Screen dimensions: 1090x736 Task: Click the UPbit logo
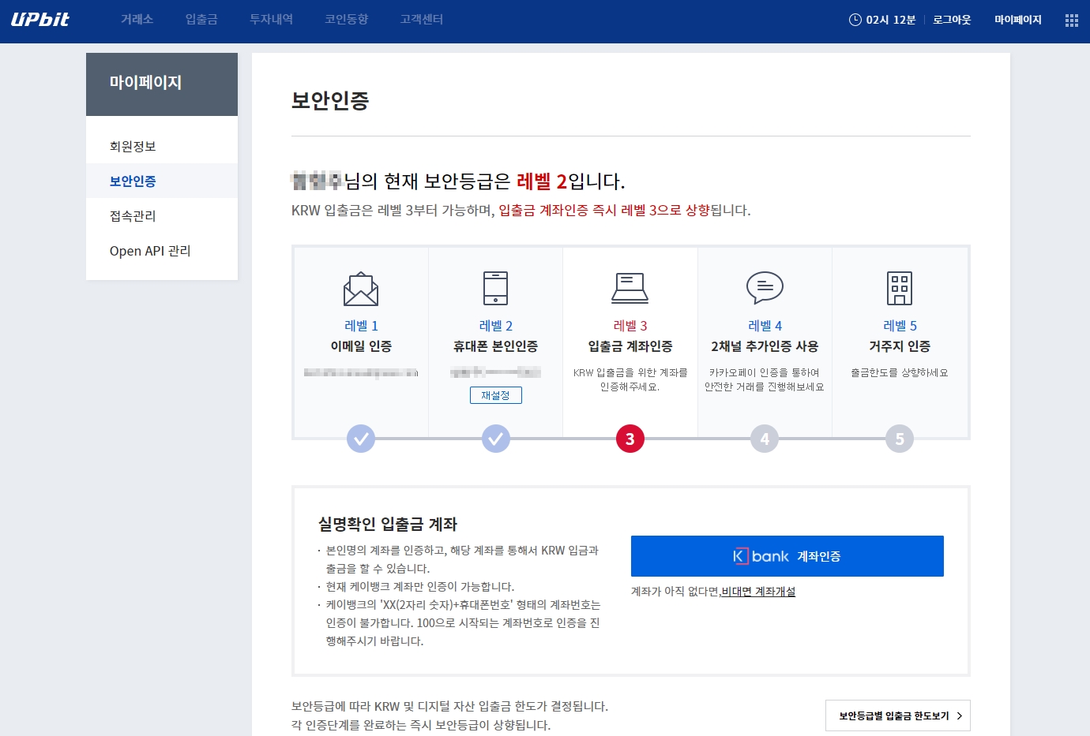(x=40, y=20)
